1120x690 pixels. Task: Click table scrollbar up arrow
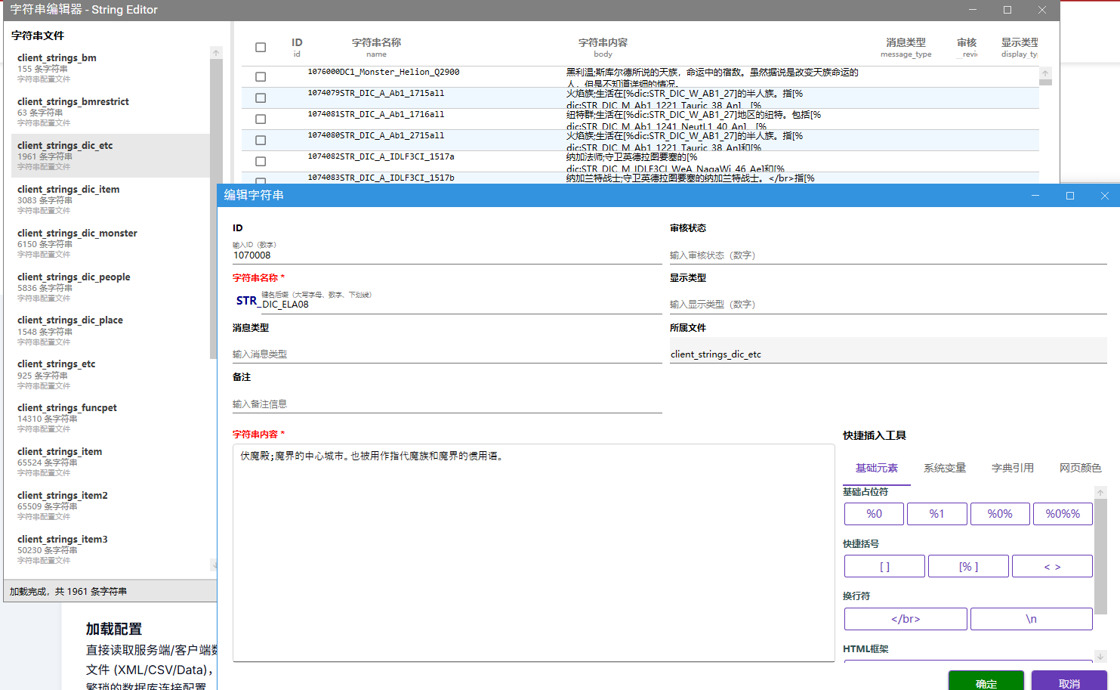[1045, 73]
